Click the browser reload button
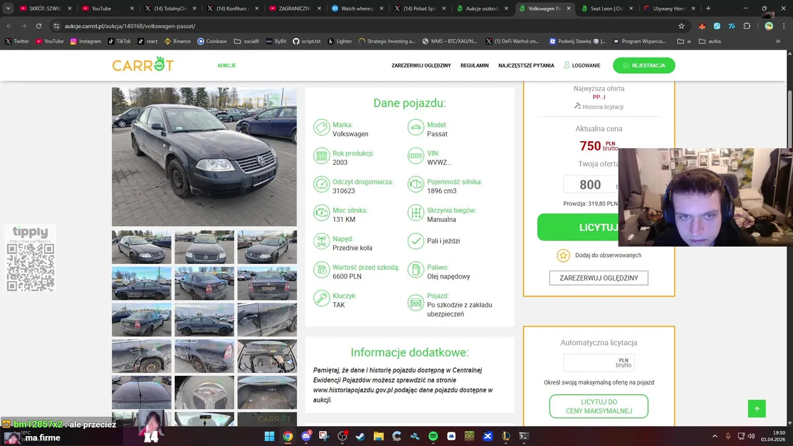The width and height of the screenshot is (793, 446). tap(38, 26)
